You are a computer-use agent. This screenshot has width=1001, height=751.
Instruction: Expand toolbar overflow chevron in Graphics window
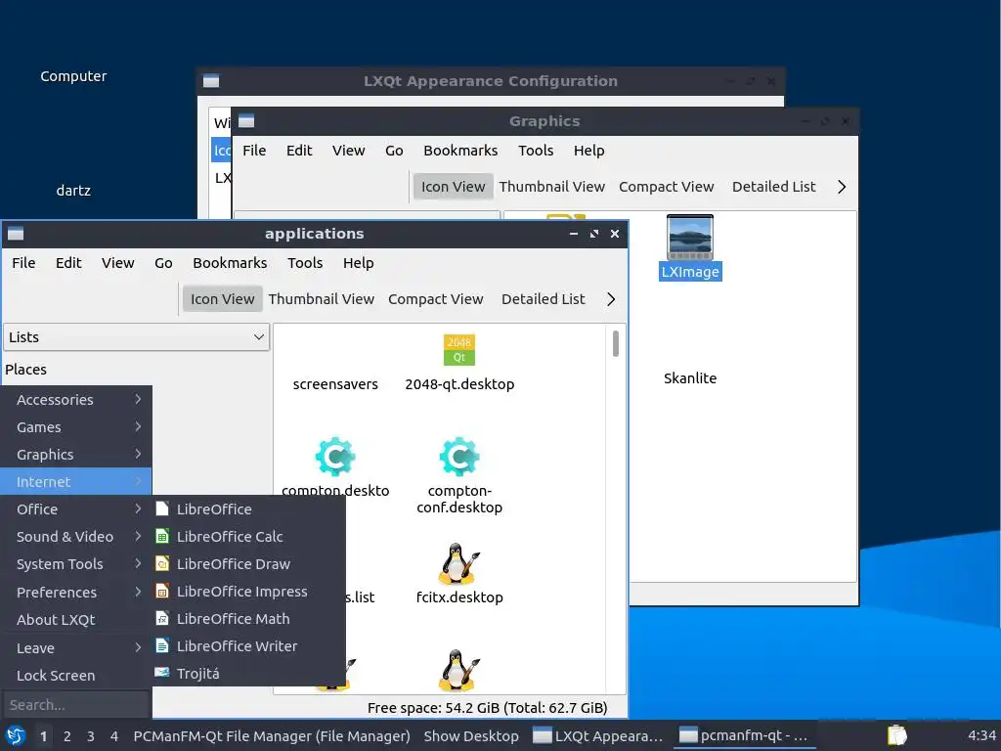pyautogui.click(x=842, y=187)
